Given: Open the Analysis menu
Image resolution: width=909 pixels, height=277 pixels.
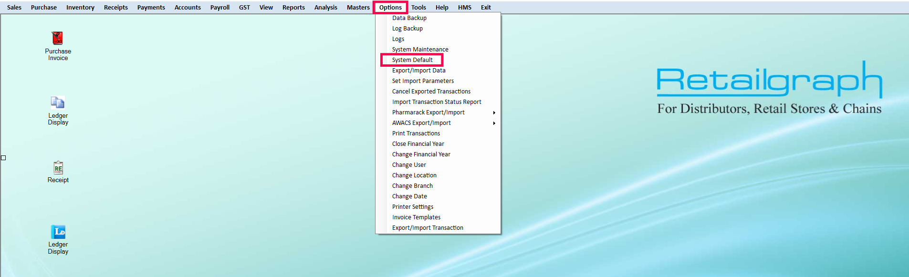Looking at the screenshot, I should click(x=326, y=7).
